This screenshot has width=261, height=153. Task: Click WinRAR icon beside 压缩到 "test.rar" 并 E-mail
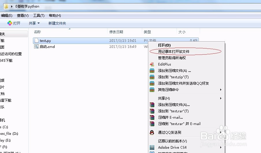[152, 124]
